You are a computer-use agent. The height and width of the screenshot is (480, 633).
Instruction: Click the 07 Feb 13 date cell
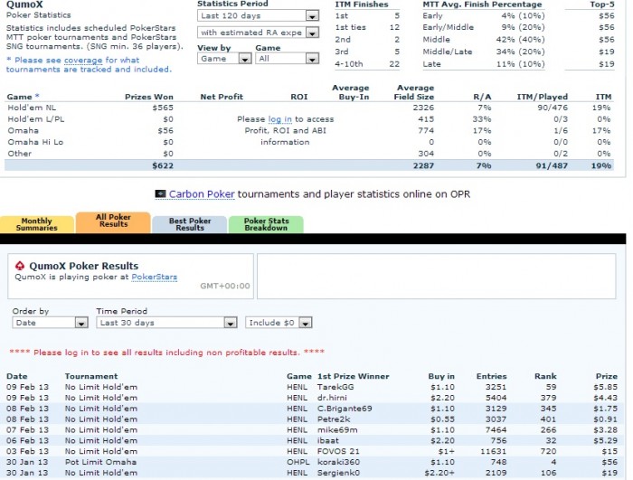click(x=27, y=430)
